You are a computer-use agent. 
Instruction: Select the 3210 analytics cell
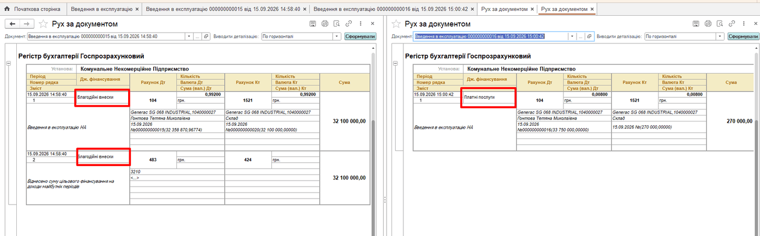tap(177, 171)
